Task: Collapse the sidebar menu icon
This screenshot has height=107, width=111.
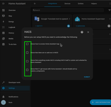Action: pos(3,3)
